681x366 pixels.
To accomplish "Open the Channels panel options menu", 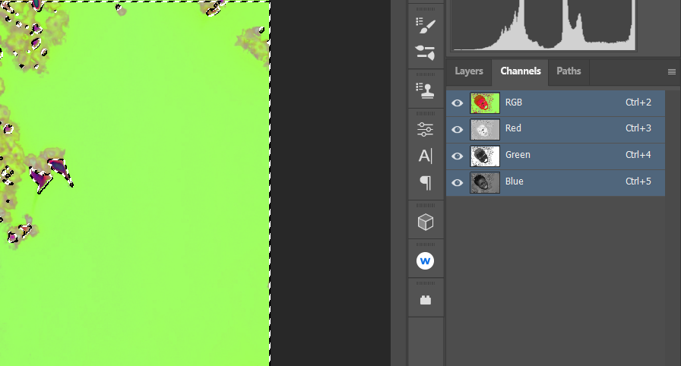I will (x=671, y=72).
